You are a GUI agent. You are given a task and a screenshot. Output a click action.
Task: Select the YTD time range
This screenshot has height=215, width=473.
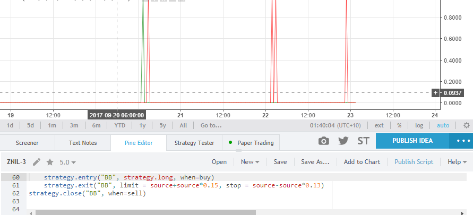120,125
